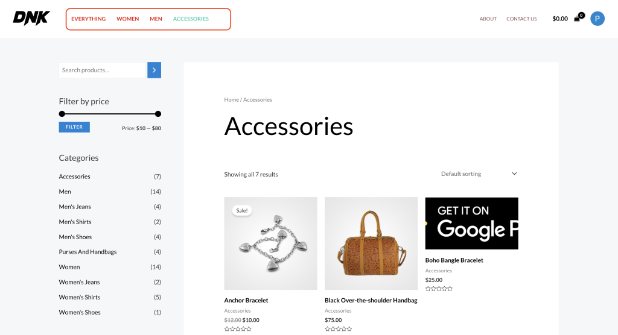618x335 pixels.
Task: Click the $75.00 handbag price
Action: point(333,320)
